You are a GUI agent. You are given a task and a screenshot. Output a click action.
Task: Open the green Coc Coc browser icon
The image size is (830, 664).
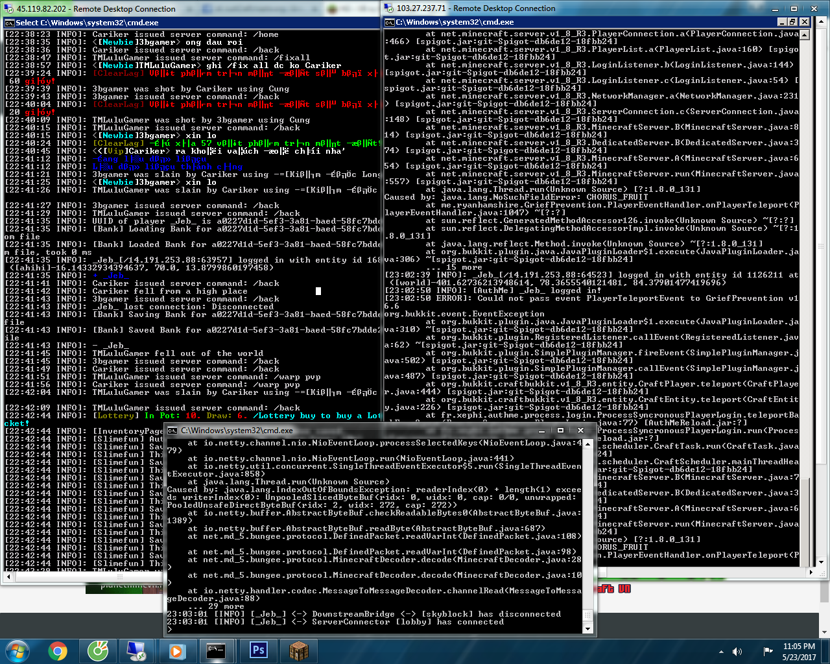coord(98,650)
